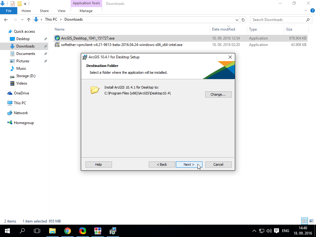
Task: Click Next in ArcGIS setup dialog
Action: pos(189,164)
